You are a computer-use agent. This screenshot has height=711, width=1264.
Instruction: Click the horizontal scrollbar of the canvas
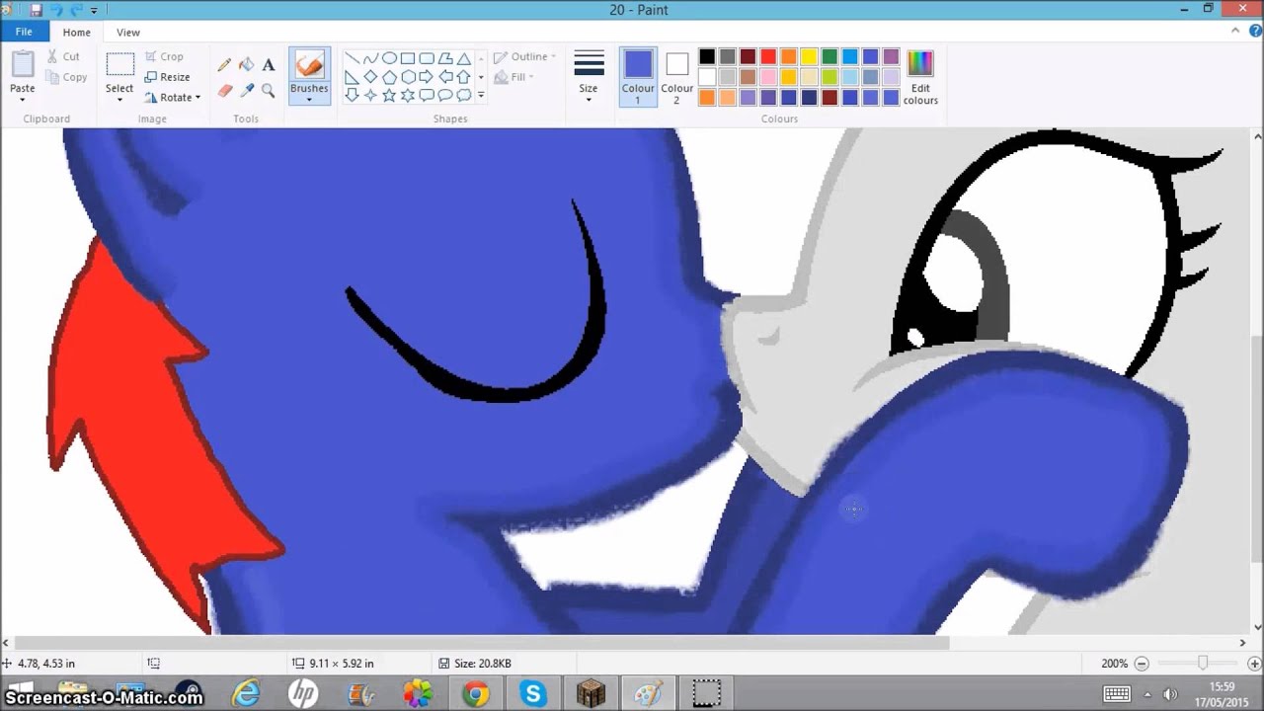coord(483,643)
